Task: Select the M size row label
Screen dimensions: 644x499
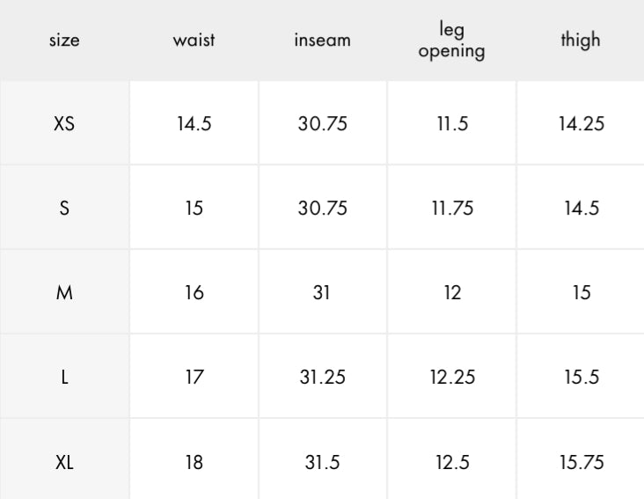Action: (x=64, y=294)
